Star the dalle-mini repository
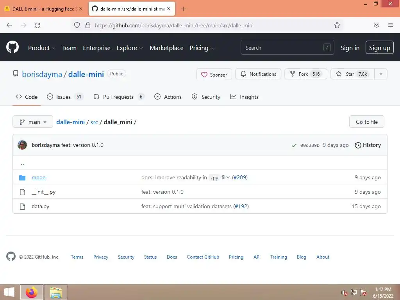Image resolution: width=400 pixels, height=300 pixels. (x=353, y=74)
